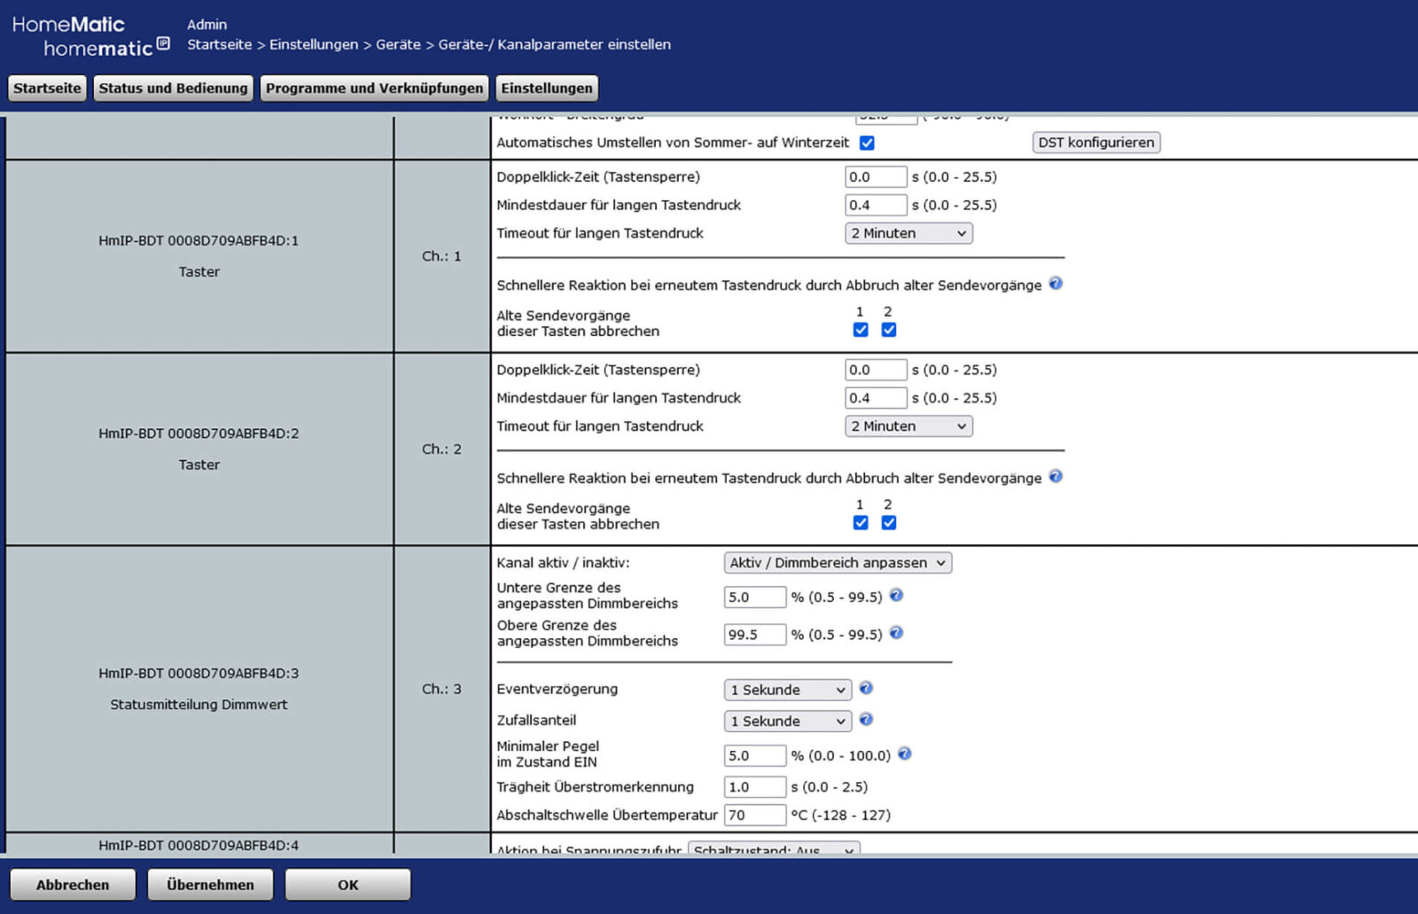Image resolution: width=1418 pixels, height=914 pixels.
Task: Open the Kanal aktiv / inaktiv dropdown
Action: (836, 562)
